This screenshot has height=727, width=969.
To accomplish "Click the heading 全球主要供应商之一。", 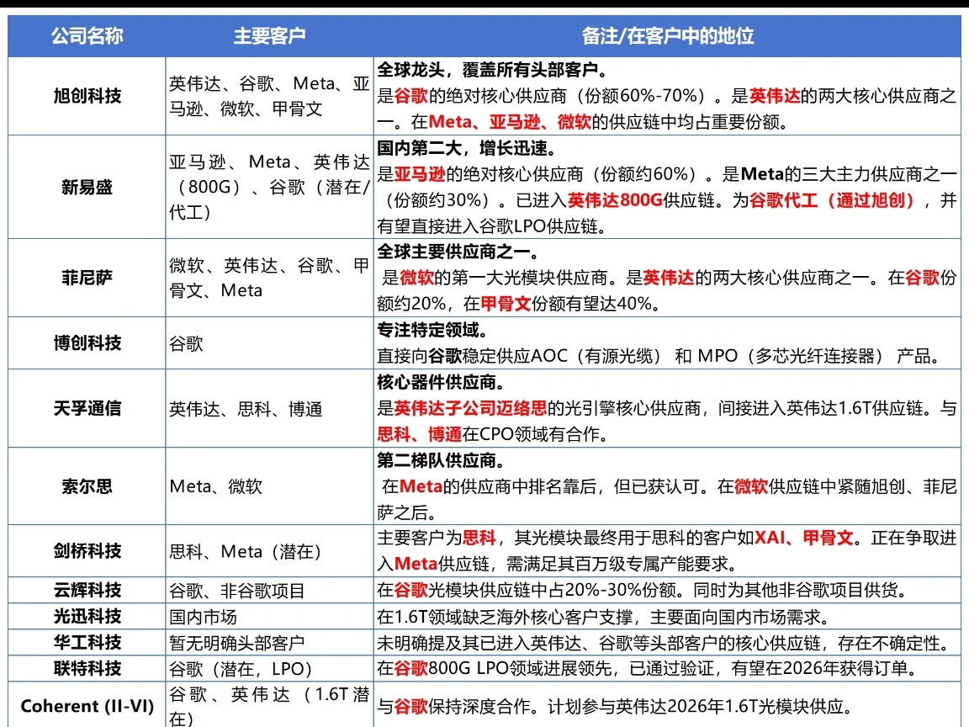I will pos(458,252).
